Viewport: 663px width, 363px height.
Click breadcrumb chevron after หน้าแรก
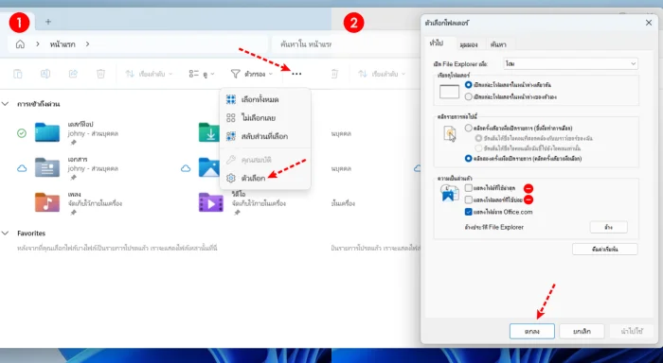87,43
